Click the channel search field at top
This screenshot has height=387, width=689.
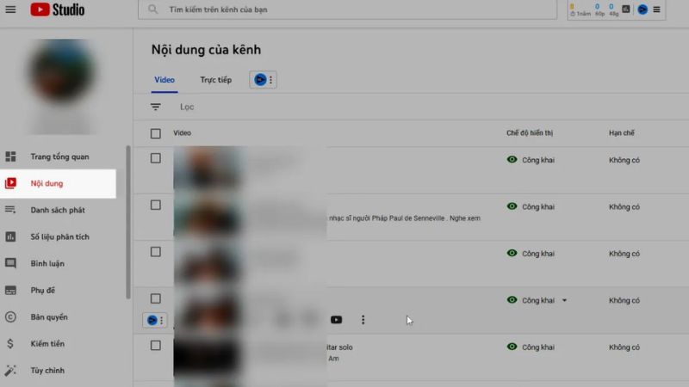point(344,9)
